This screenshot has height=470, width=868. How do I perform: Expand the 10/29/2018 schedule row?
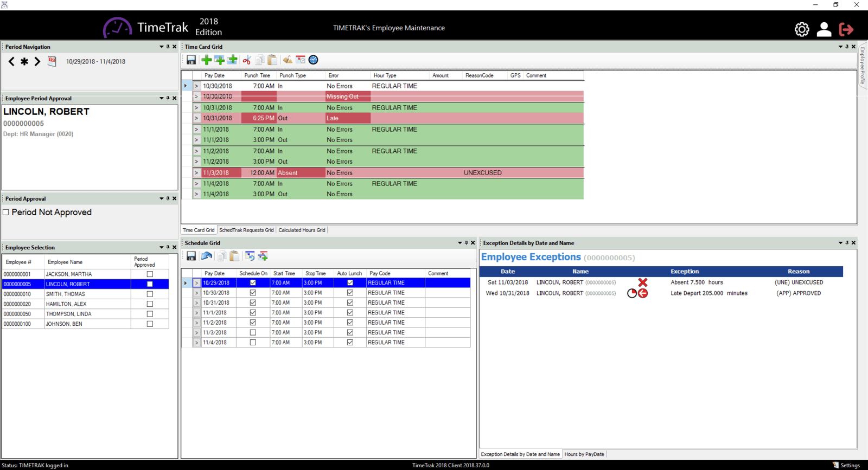[x=196, y=283]
